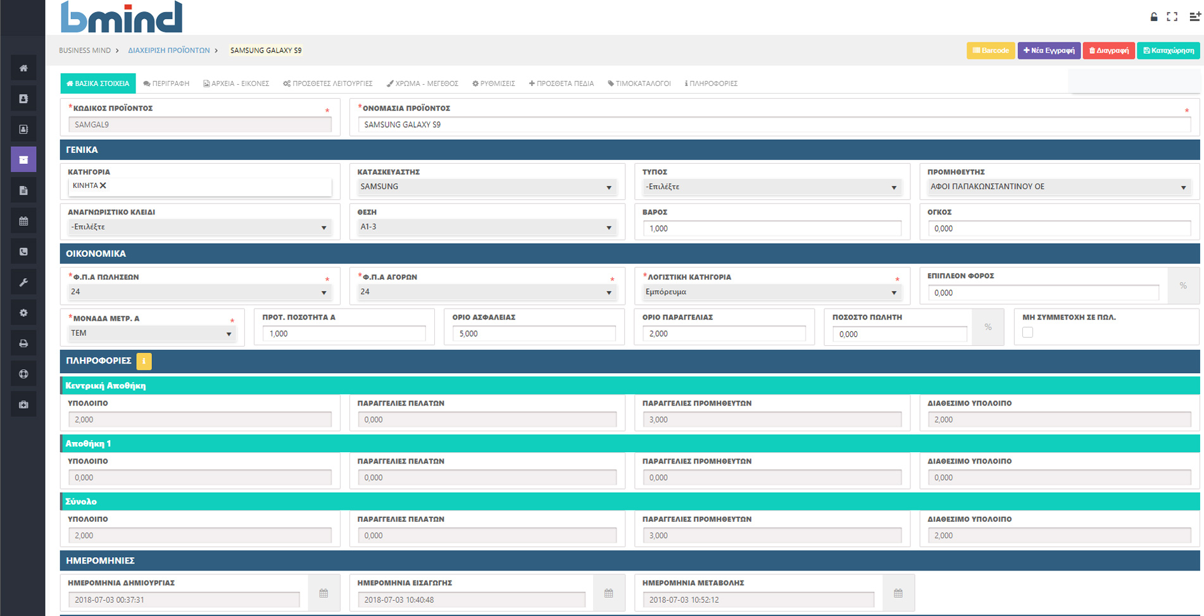Click the ΟΡΙΟ ΠΑΡΑΓΓΕΛΙΑΣ input field
Screen dimensions: 1204x616
(x=724, y=333)
